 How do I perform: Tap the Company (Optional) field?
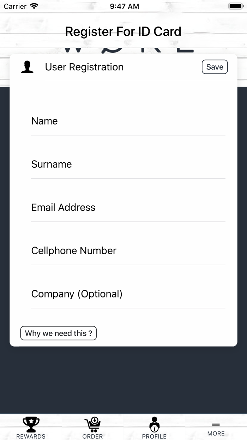(x=128, y=294)
